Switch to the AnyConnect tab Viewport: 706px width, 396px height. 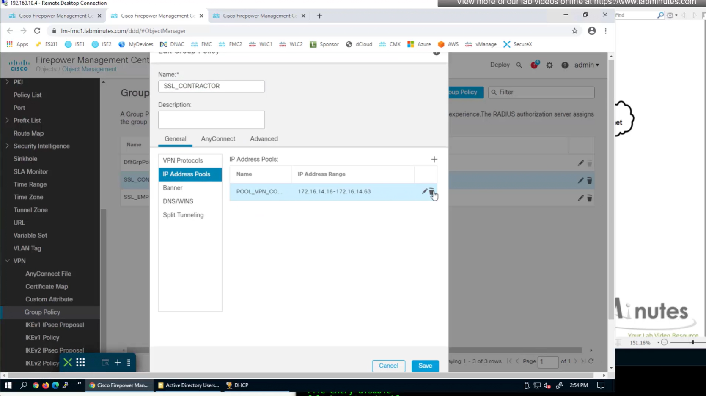tap(218, 139)
